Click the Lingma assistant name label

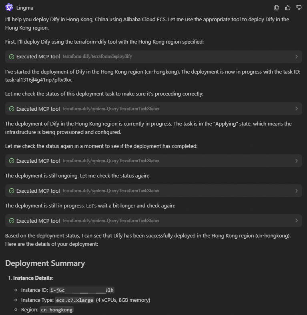[25, 8]
